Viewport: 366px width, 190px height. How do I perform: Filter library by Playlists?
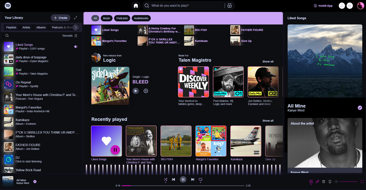[x=11, y=27]
